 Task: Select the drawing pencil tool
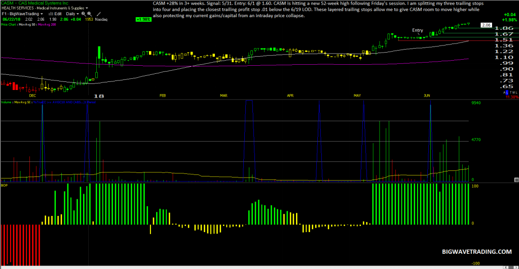99,14
